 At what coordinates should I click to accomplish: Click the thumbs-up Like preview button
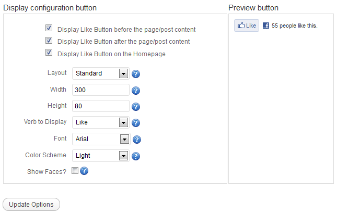pos(247,26)
